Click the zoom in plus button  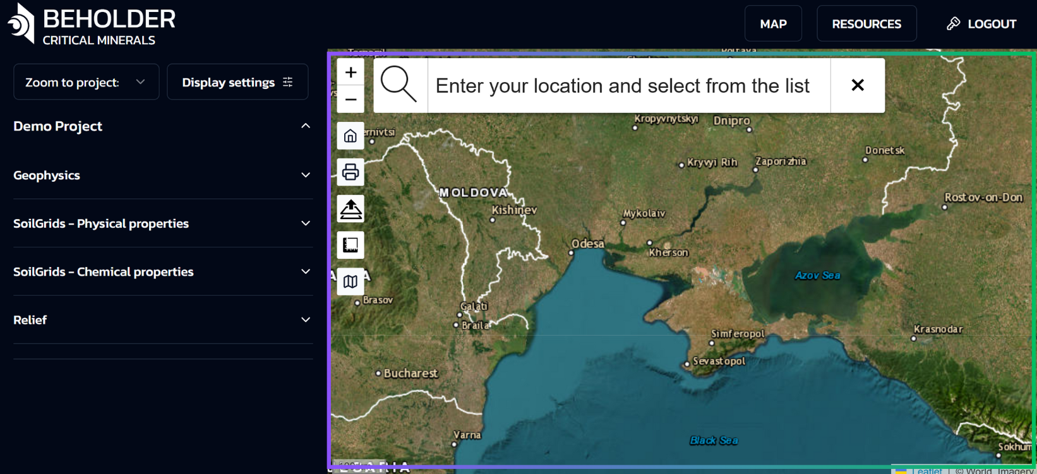click(x=351, y=73)
